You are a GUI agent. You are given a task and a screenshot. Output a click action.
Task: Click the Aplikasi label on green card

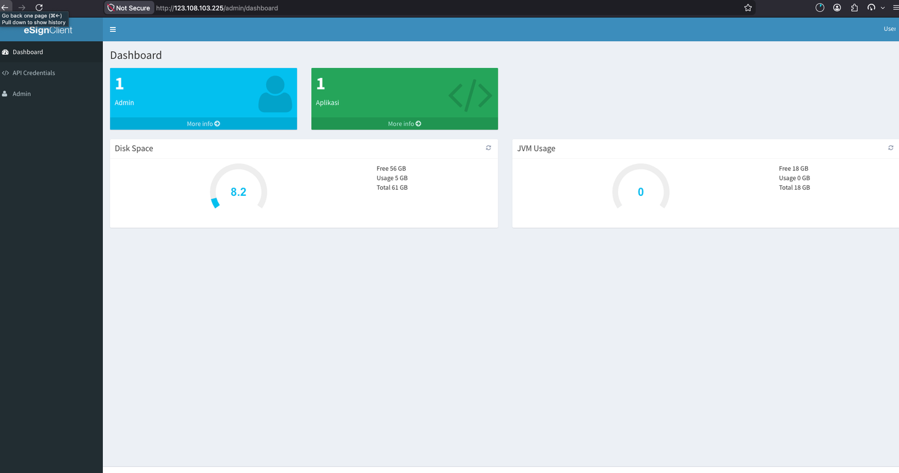[x=328, y=103]
